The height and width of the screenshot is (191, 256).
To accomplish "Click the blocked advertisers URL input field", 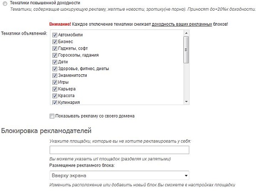I will point(119,150).
